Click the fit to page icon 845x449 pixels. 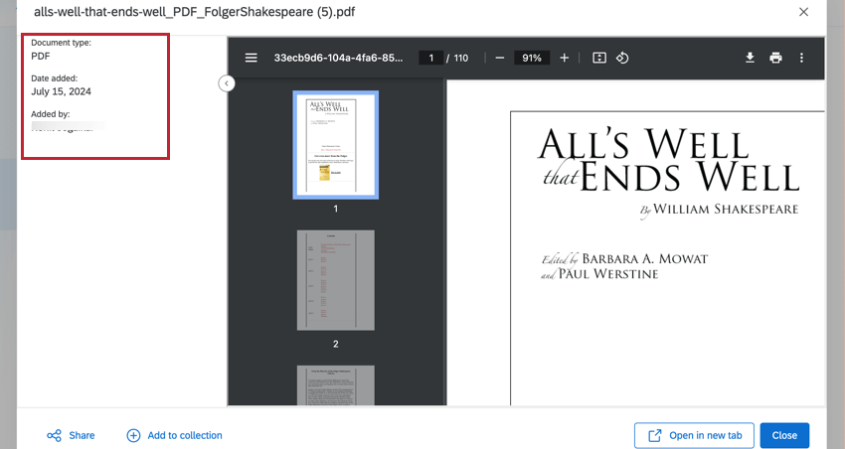599,58
